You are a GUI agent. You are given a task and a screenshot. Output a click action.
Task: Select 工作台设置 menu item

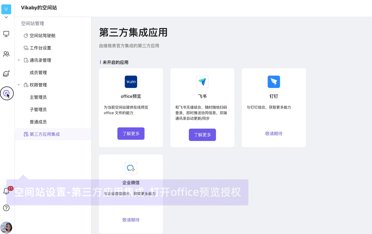click(53, 48)
